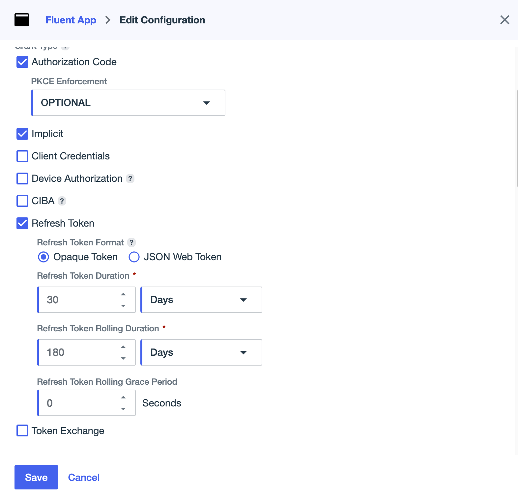
Task: Enable the CIBA checkbox
Action: click(22, 201)
